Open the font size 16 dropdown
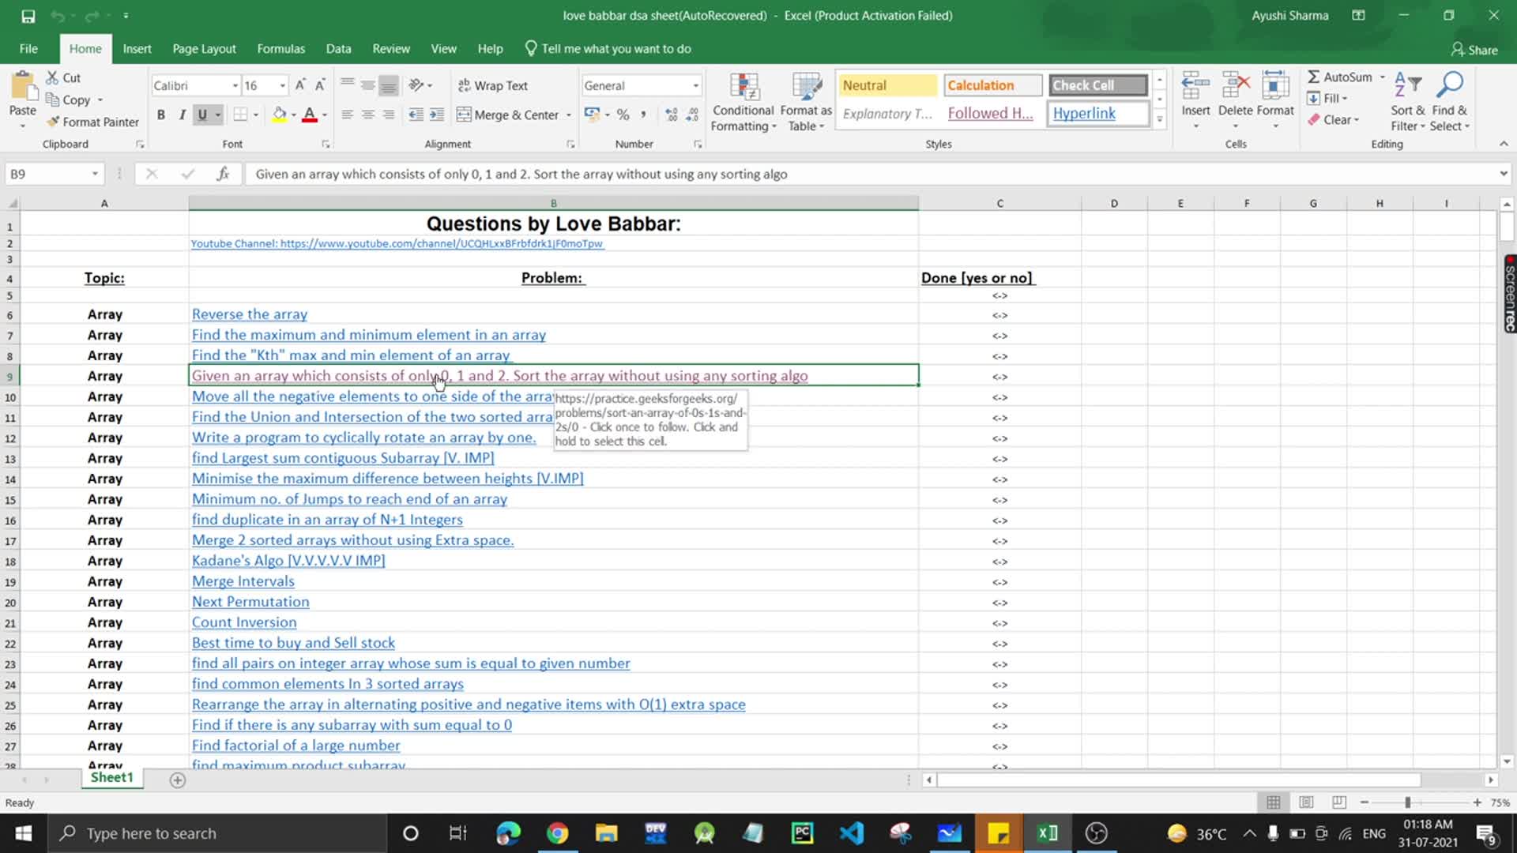1517x853 pixels. tap(282, 85)
